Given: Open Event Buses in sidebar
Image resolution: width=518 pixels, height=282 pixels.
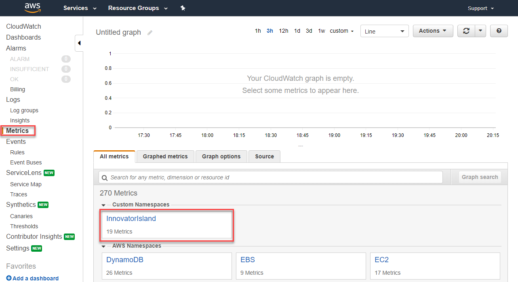Looking at the screenshot, I should (26, 162).
